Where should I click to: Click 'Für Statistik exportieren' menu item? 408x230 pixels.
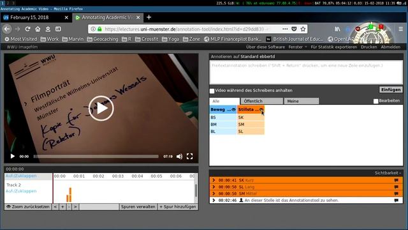click(334, 47)
